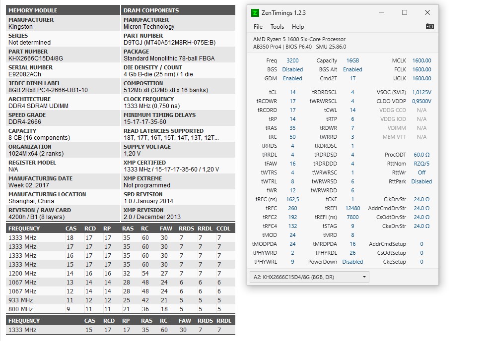
Task: Click the BGS value Disabled
Action: pyautogui.click(x=292, y=69)
